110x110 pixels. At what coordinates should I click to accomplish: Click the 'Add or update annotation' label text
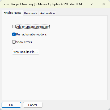(x=33, y=27)
